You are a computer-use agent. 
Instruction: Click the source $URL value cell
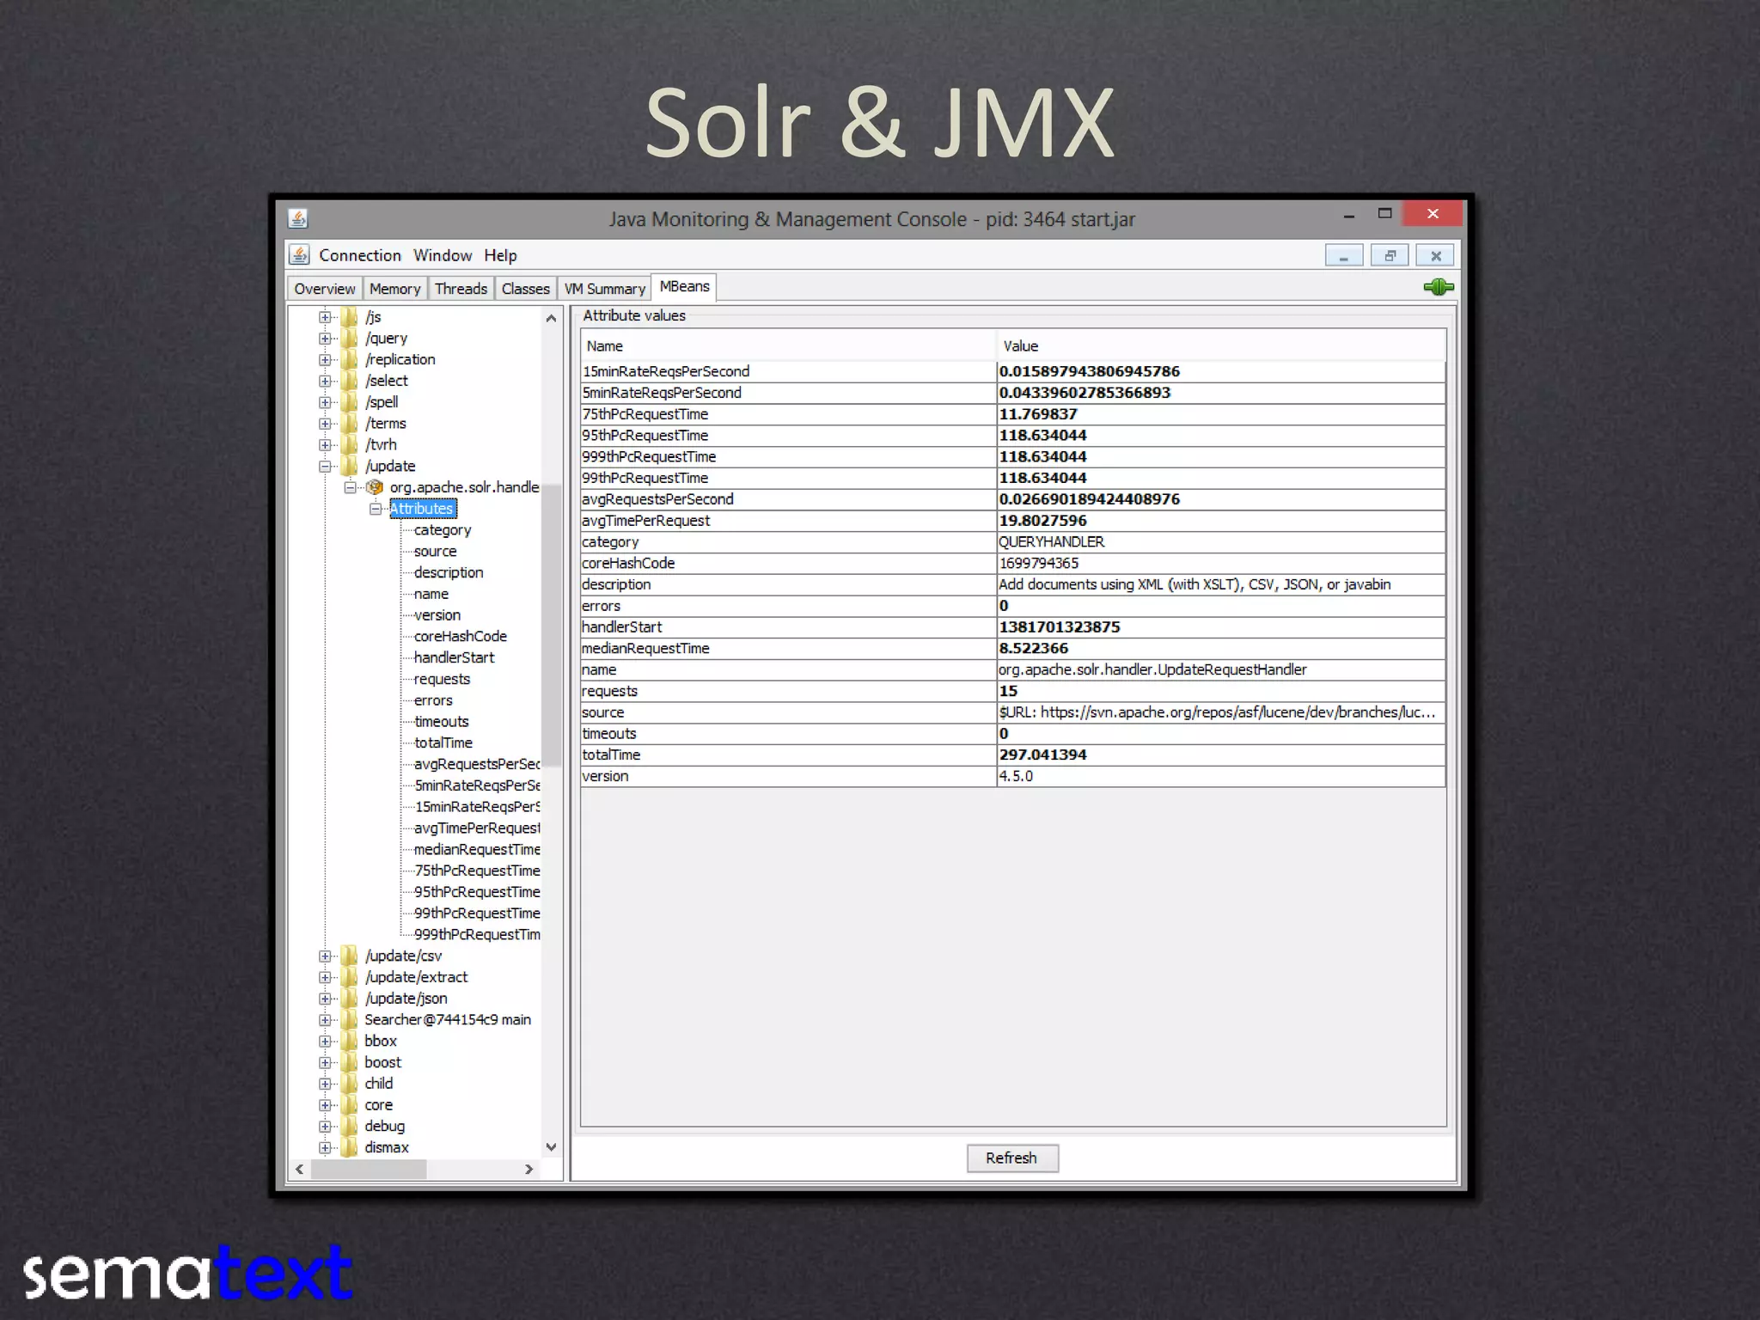[x=1220, y=712]
